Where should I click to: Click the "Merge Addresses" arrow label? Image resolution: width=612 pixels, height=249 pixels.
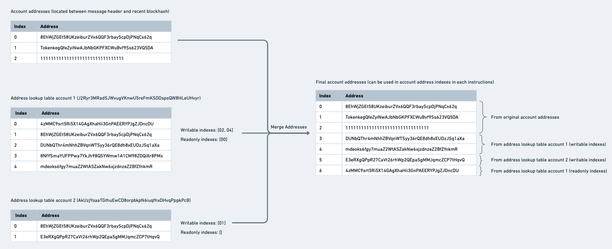[289, 127]
